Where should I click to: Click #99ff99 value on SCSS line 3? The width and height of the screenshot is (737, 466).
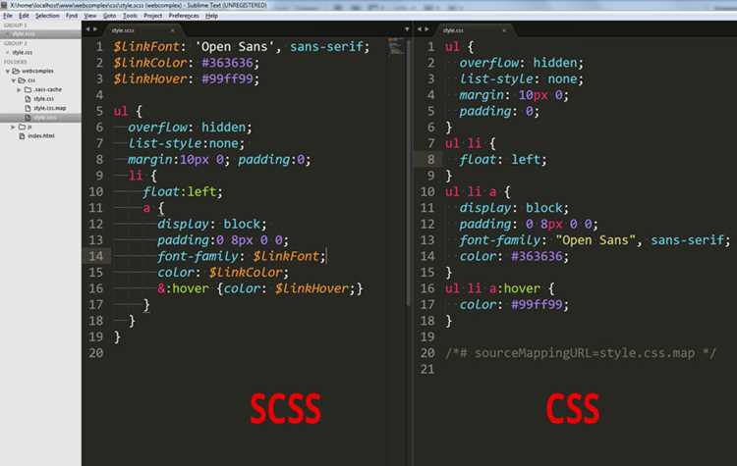(227, 78)
